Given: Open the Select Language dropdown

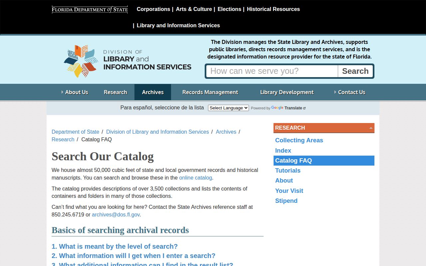Looking at the screenshot, I should coord(228,108).
